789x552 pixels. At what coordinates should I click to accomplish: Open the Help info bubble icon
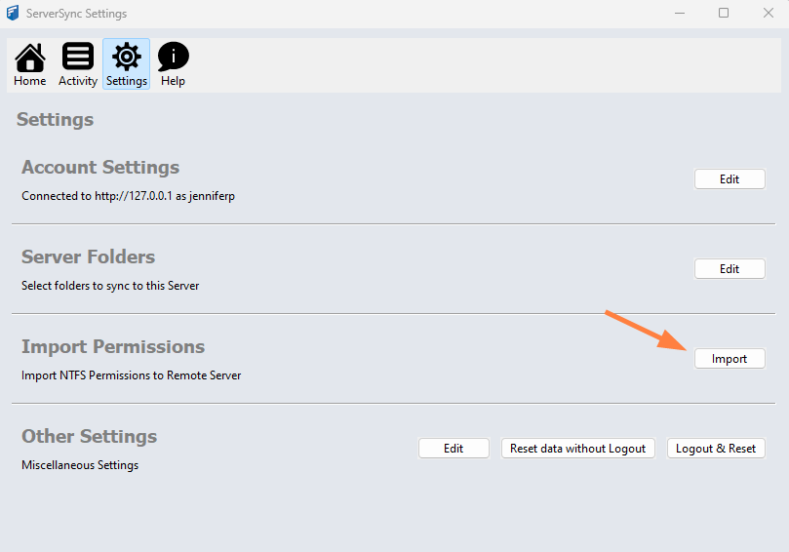click(x=173, y=64)
